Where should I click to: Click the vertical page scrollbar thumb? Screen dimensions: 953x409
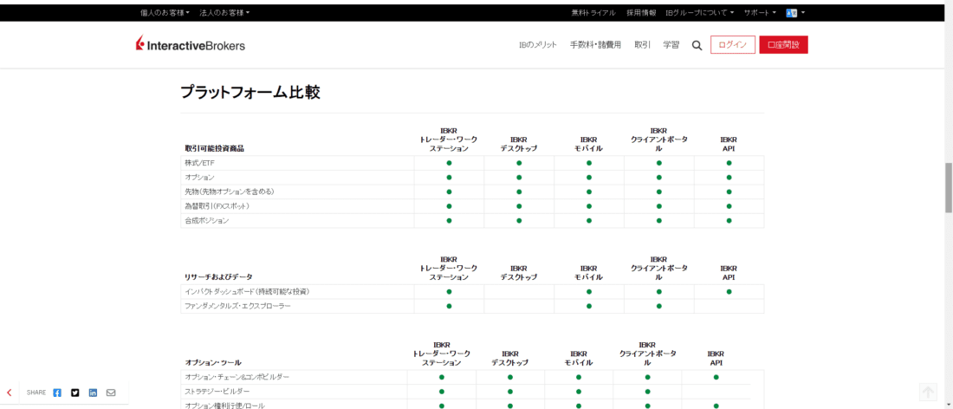[x=948, y=186]
